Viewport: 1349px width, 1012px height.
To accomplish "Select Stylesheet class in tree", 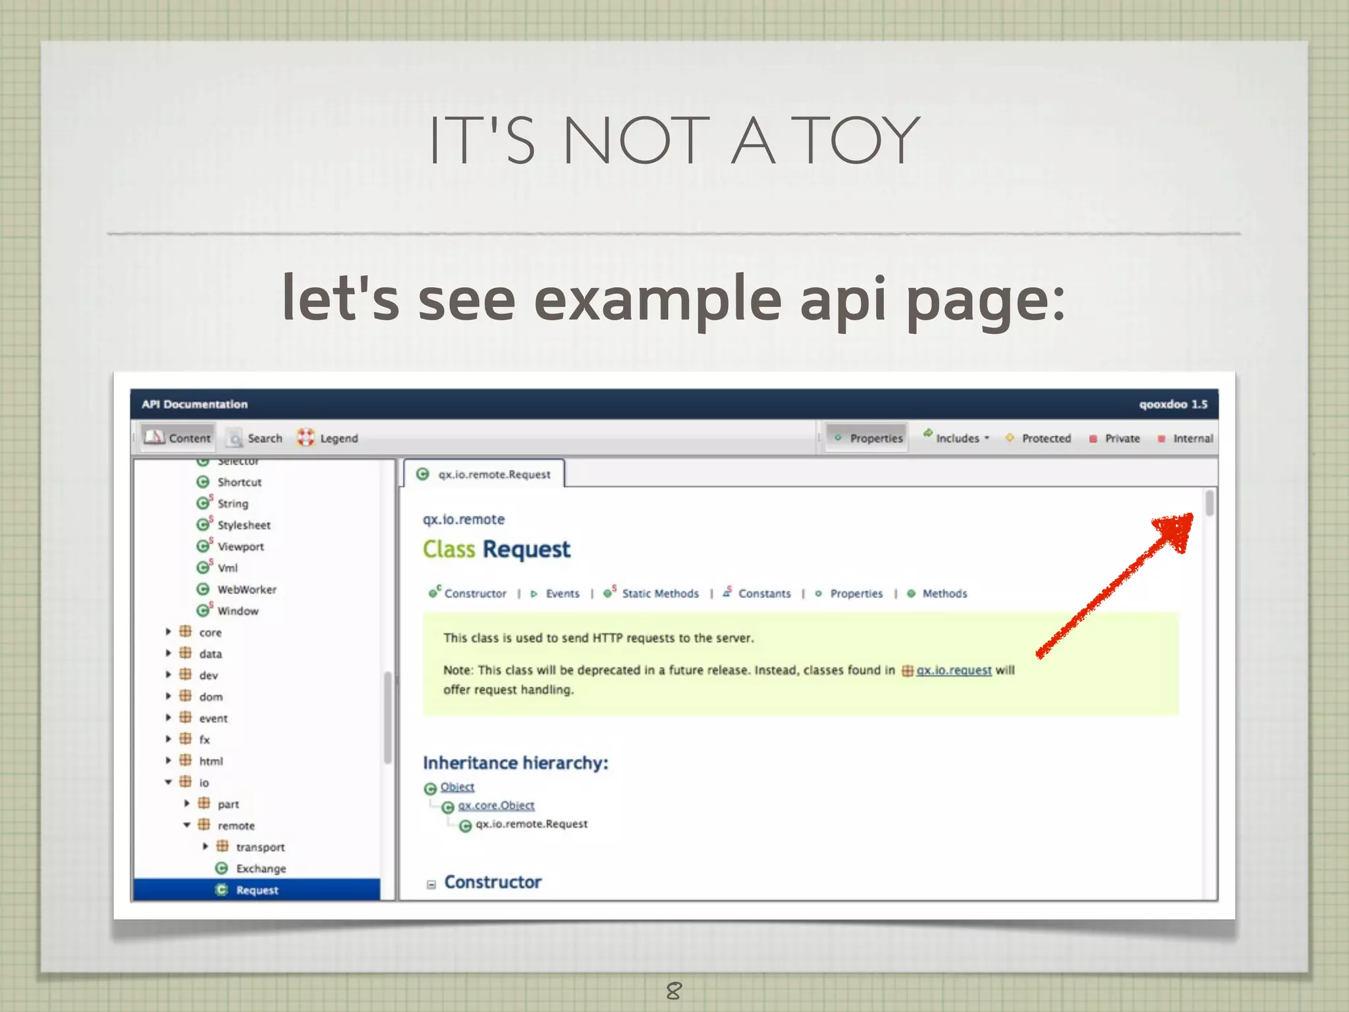I will click(x=244, y=525).
